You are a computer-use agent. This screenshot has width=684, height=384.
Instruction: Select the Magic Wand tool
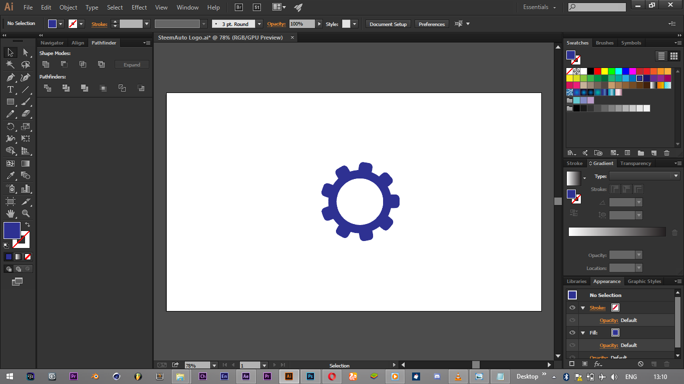(10, 64)
